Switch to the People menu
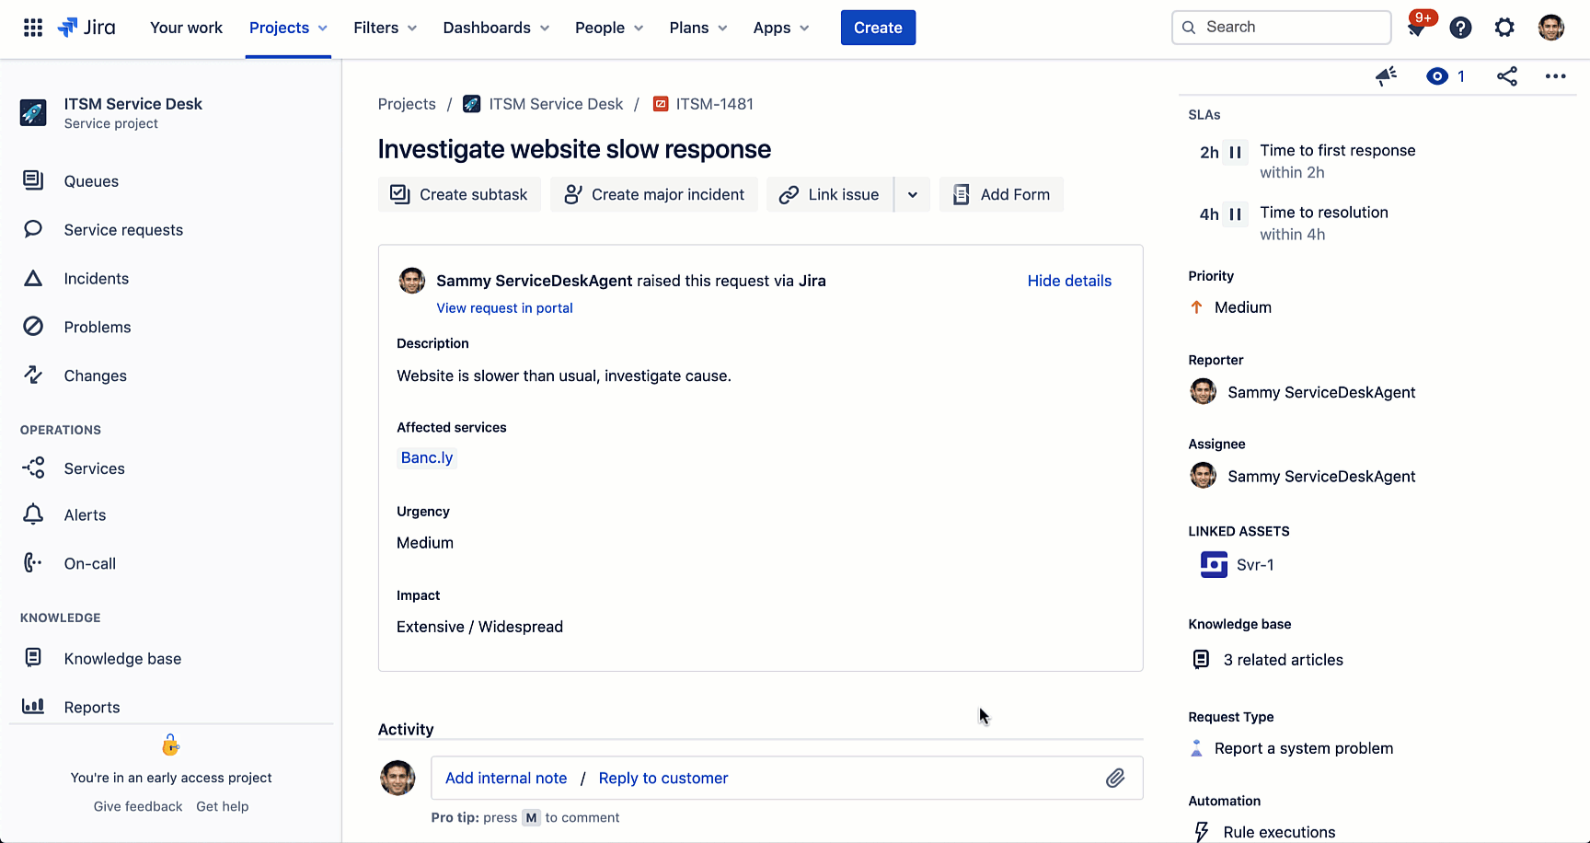This screenshot has height=843, width=1590. pyautogui.click(x=607, y=28)
